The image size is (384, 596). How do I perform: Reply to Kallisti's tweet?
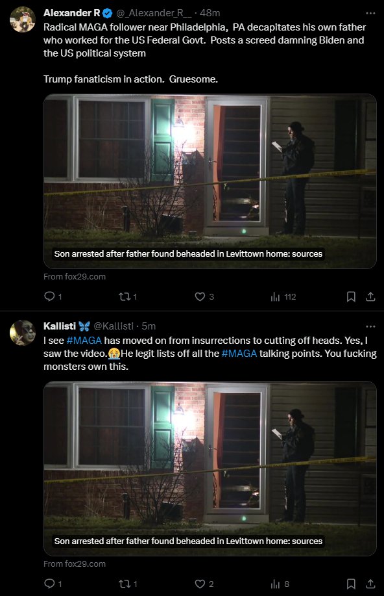click(50, 584)
